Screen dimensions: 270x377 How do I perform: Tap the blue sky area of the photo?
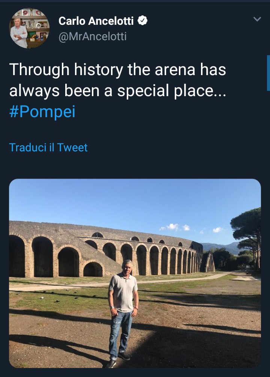[x=112, y=203]
